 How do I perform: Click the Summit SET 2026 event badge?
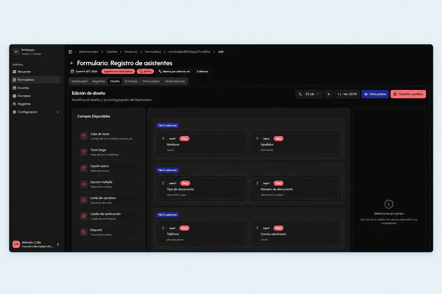tap(84, 71)
